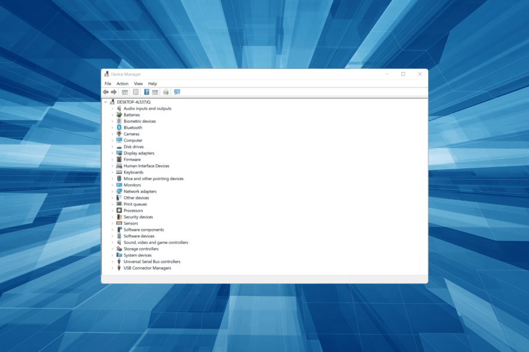Click the Security devices key icon
The image size is (529, 352).
pyautogui.click(x=119, y=217)
